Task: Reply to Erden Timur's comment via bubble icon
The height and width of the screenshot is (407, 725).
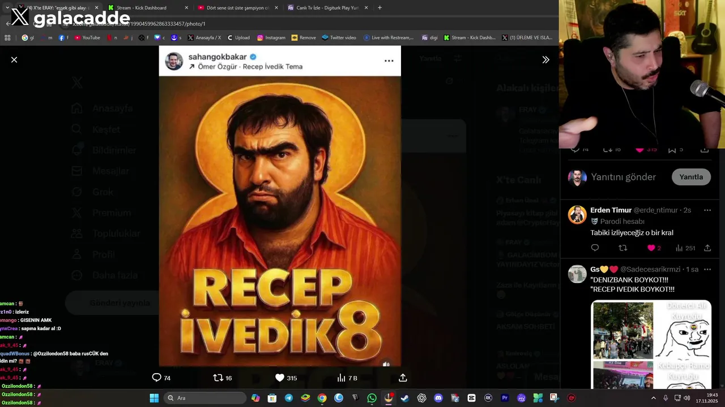Action: (x=595, y=248)
